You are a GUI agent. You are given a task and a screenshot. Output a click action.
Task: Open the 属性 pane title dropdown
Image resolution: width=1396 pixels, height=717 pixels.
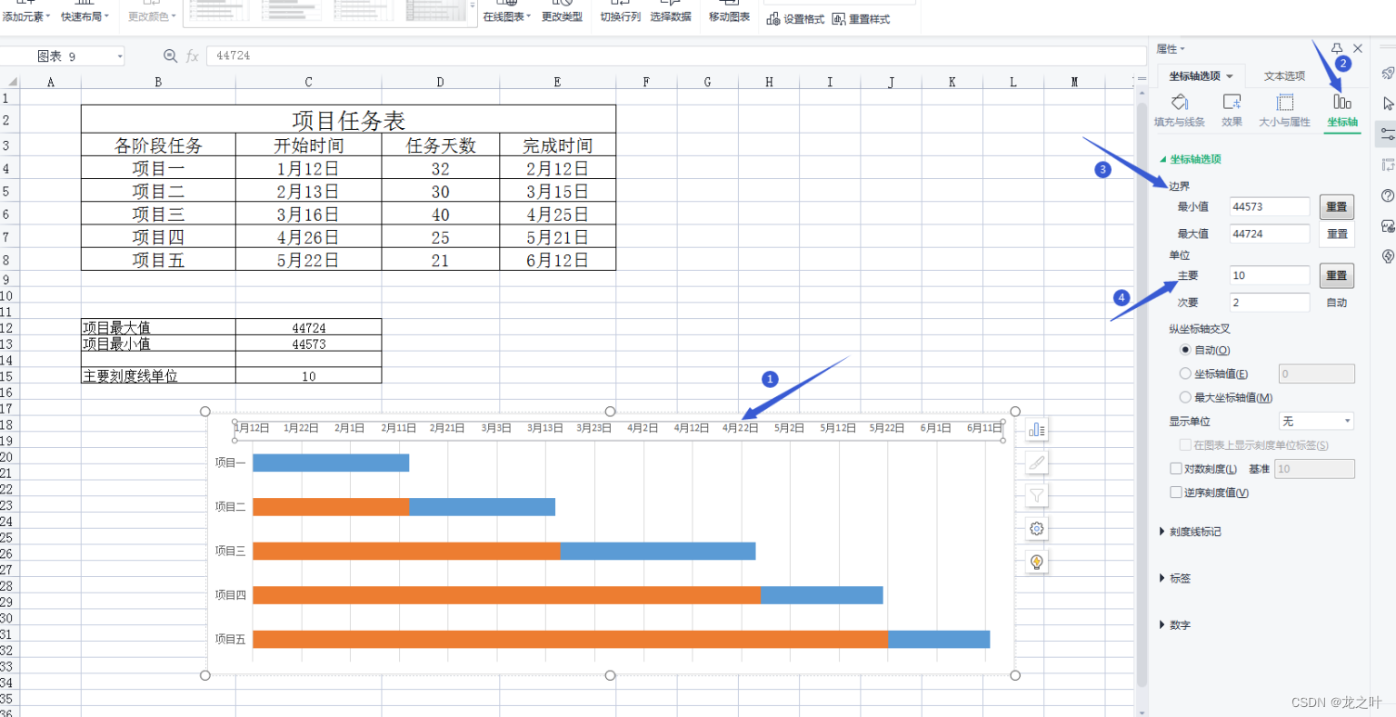coord(1171,49)
